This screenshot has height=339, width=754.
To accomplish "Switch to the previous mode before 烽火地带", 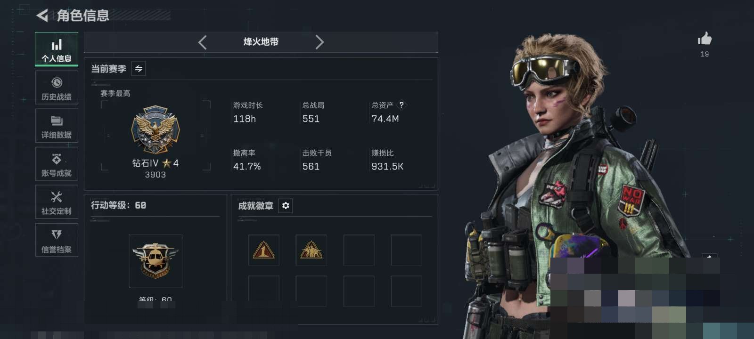I will pyautogui.click(x=202, y=42).
